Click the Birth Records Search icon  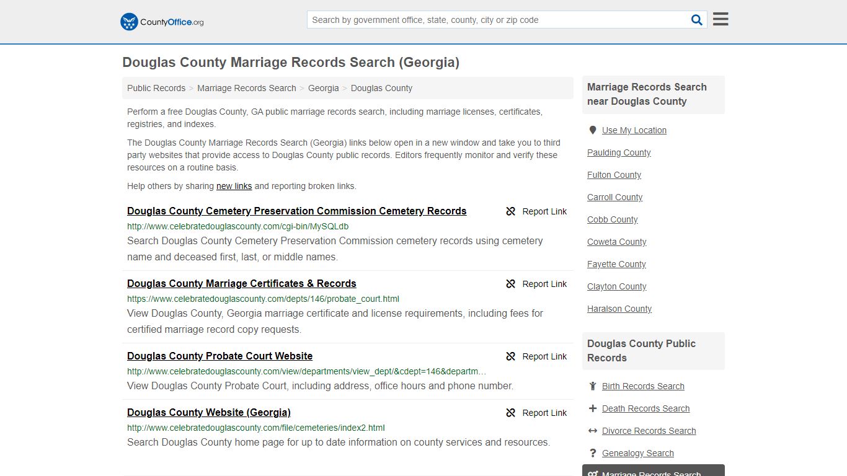(x=593, y=386)
